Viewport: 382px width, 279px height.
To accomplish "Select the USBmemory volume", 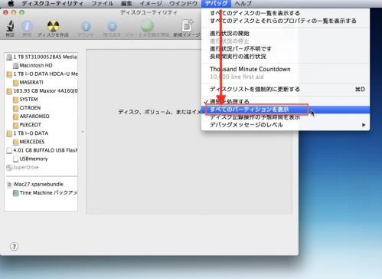I will click(x=31, y=159).
